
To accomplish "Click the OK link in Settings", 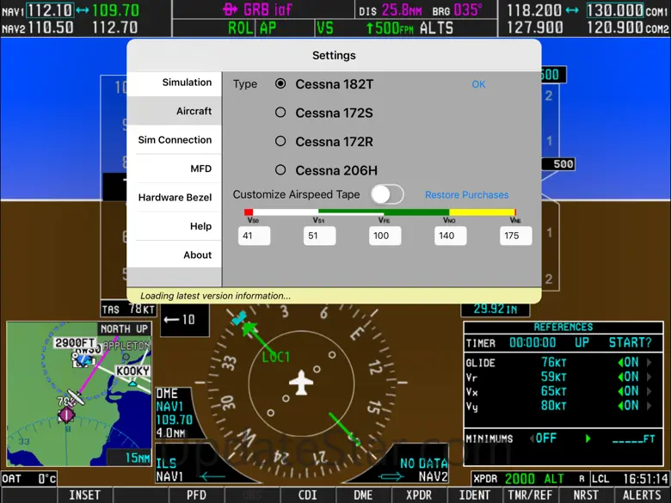I will point(478,84).
